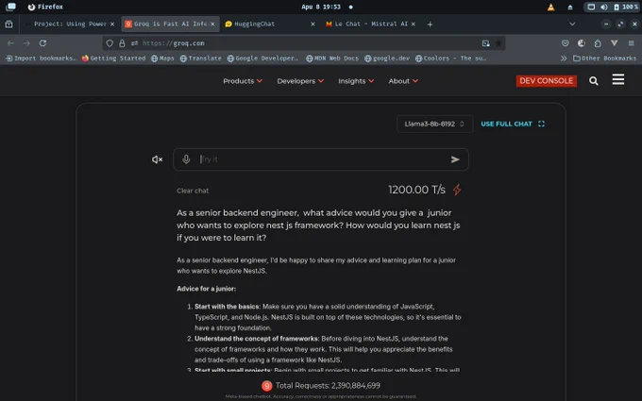Click the battery 100% indicator
This screenshot has height=401, width=642.
(x=626, y=7)
